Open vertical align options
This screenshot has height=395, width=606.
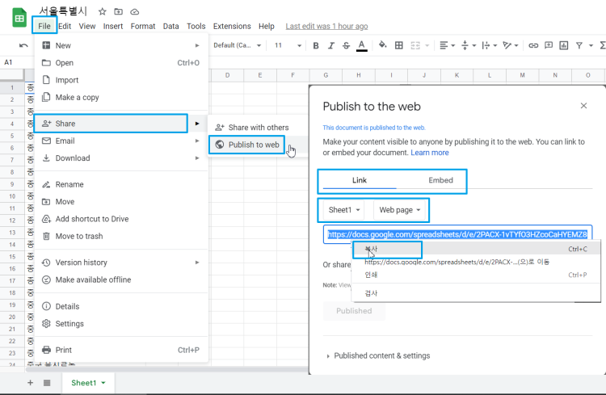click(x=469, y=45)
